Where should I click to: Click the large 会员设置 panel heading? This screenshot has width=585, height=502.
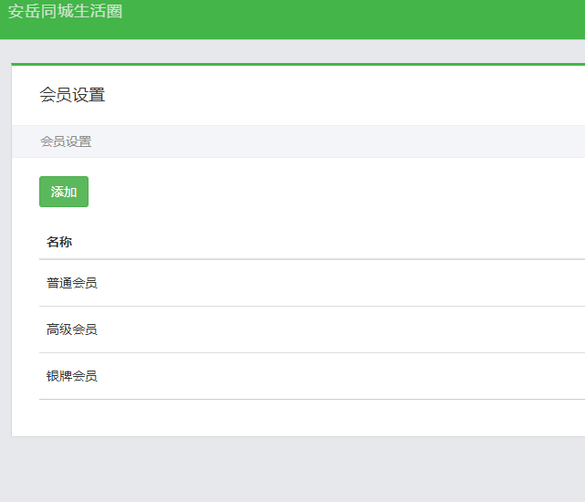pos(72,95)
